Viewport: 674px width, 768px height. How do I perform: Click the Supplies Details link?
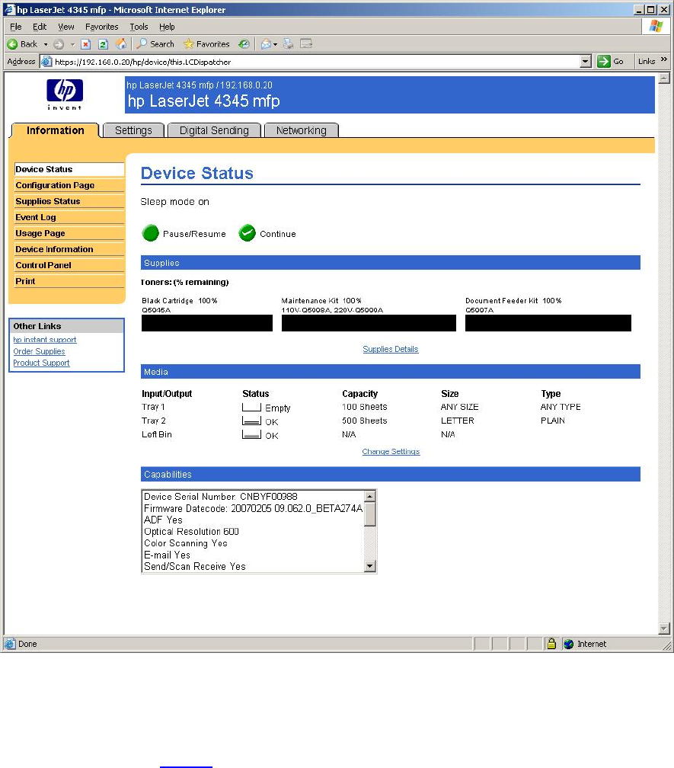[391, 349]
